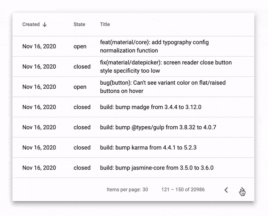The image size is (268, 216).
Task: Go to the previous page
Action: (x=226, y=190)
